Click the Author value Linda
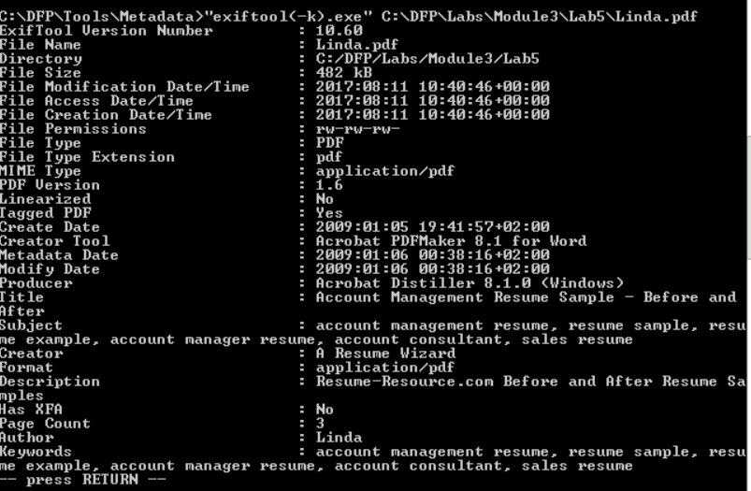Image resolution: width=751 pixels, height=491 pixels. click(339, 438)
